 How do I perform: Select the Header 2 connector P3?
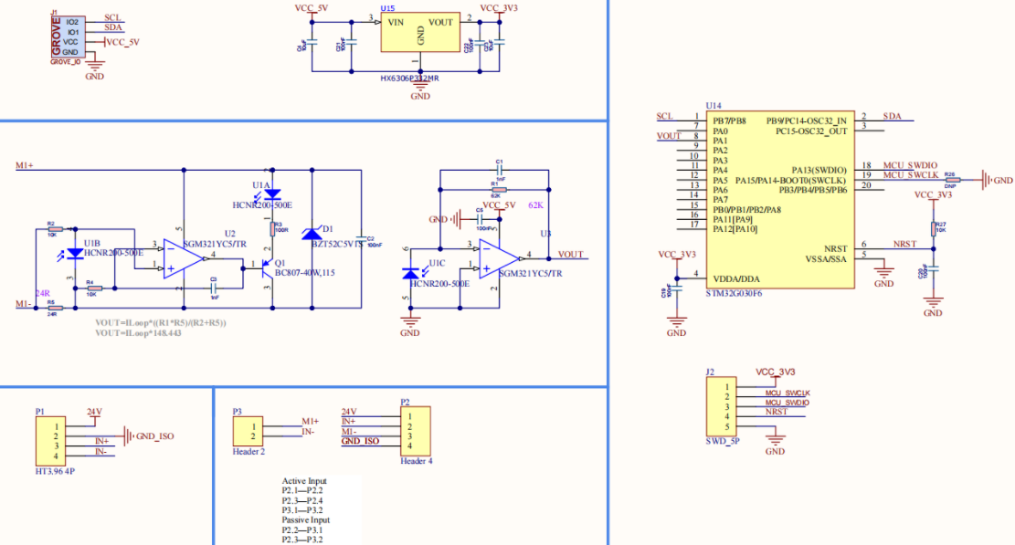point(244,431)
